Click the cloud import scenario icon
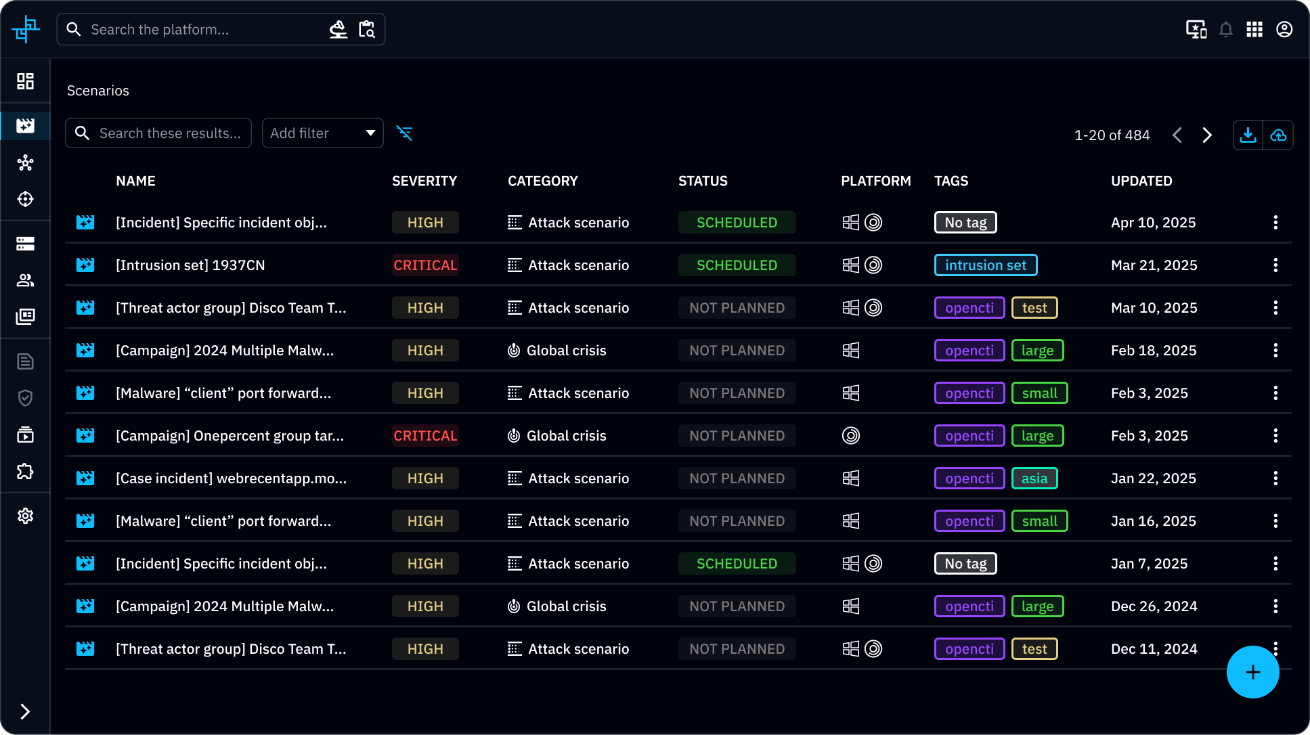The image size is (1310, 735). [x=1278, y=135]
